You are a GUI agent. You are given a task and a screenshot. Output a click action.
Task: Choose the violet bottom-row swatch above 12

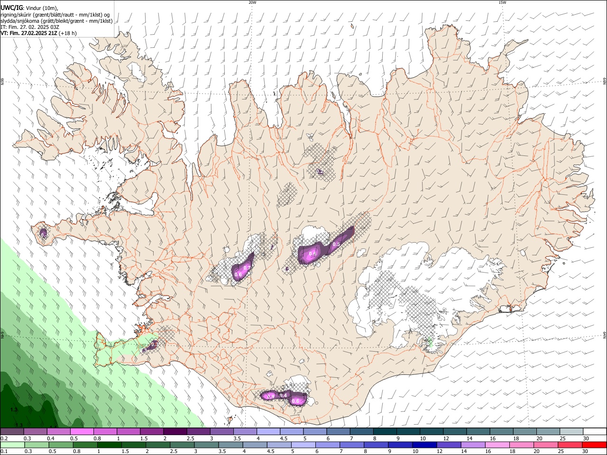click(448, 445)
